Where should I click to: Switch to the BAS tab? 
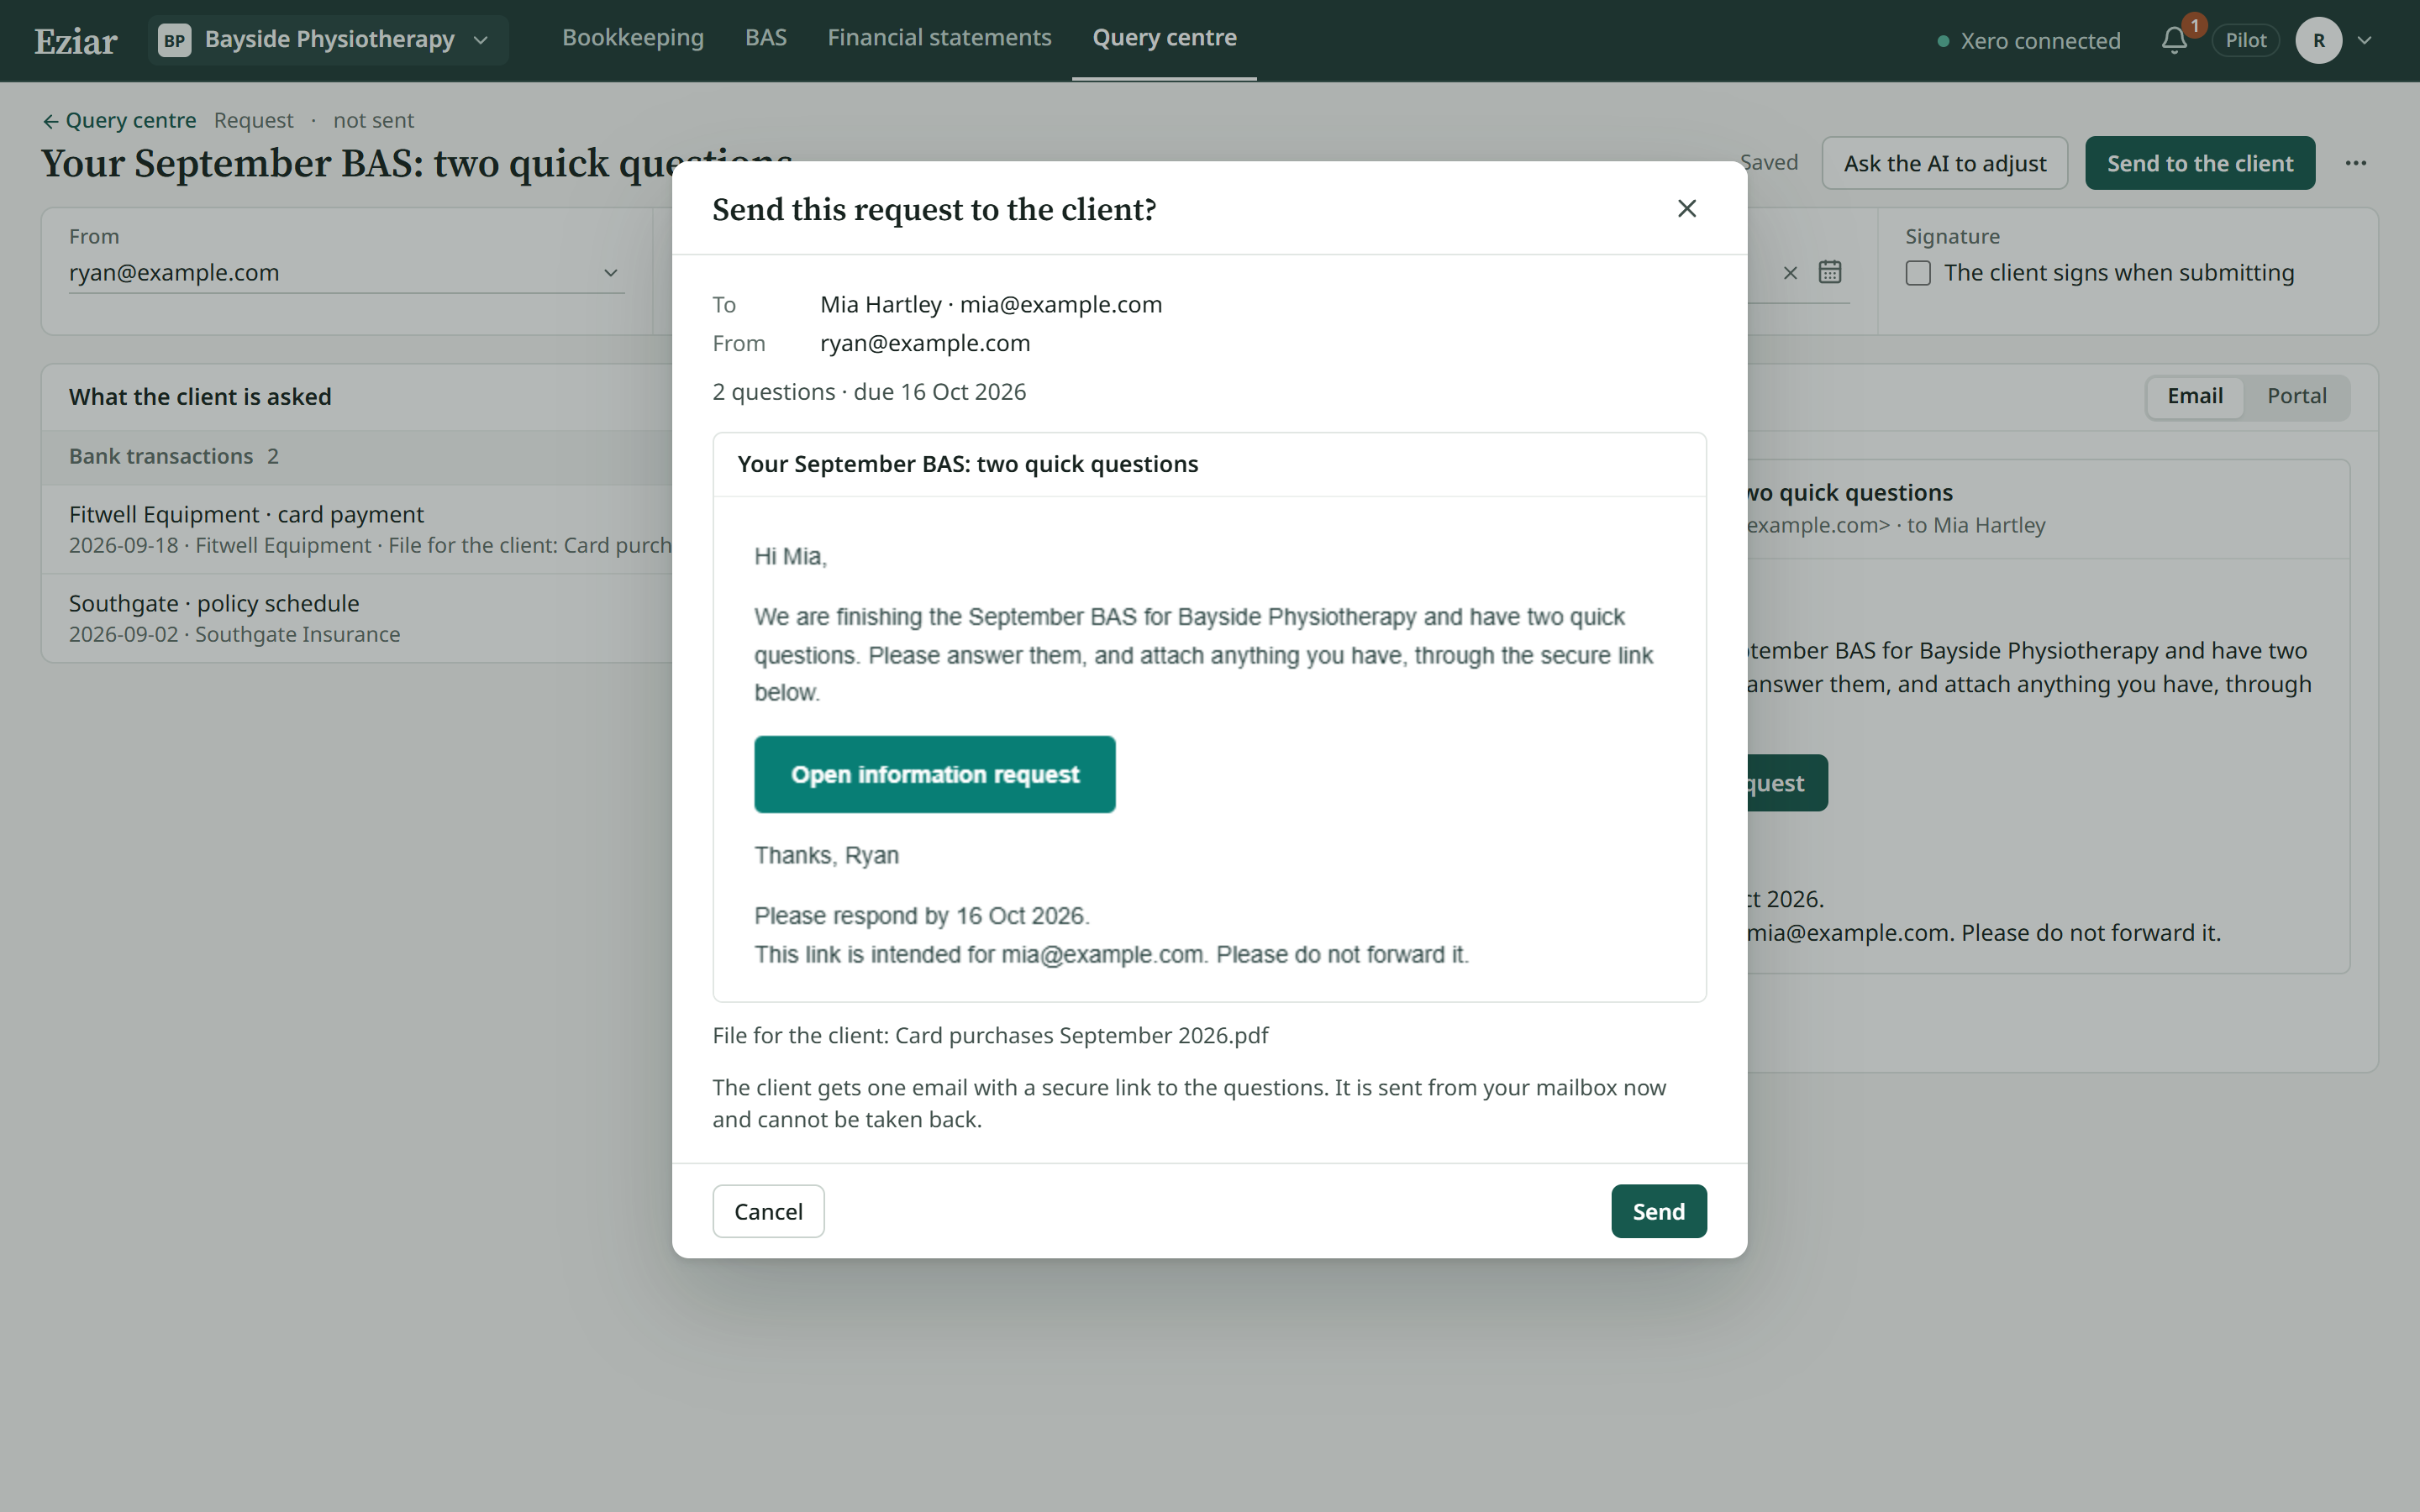[x=766, y=38]
